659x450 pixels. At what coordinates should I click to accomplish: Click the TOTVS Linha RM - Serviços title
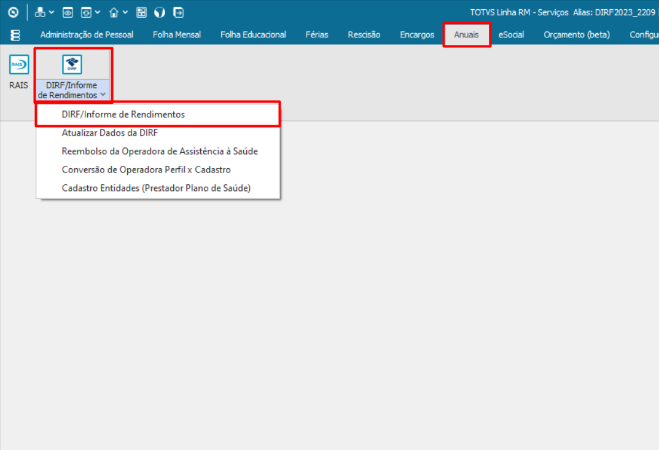520,13
